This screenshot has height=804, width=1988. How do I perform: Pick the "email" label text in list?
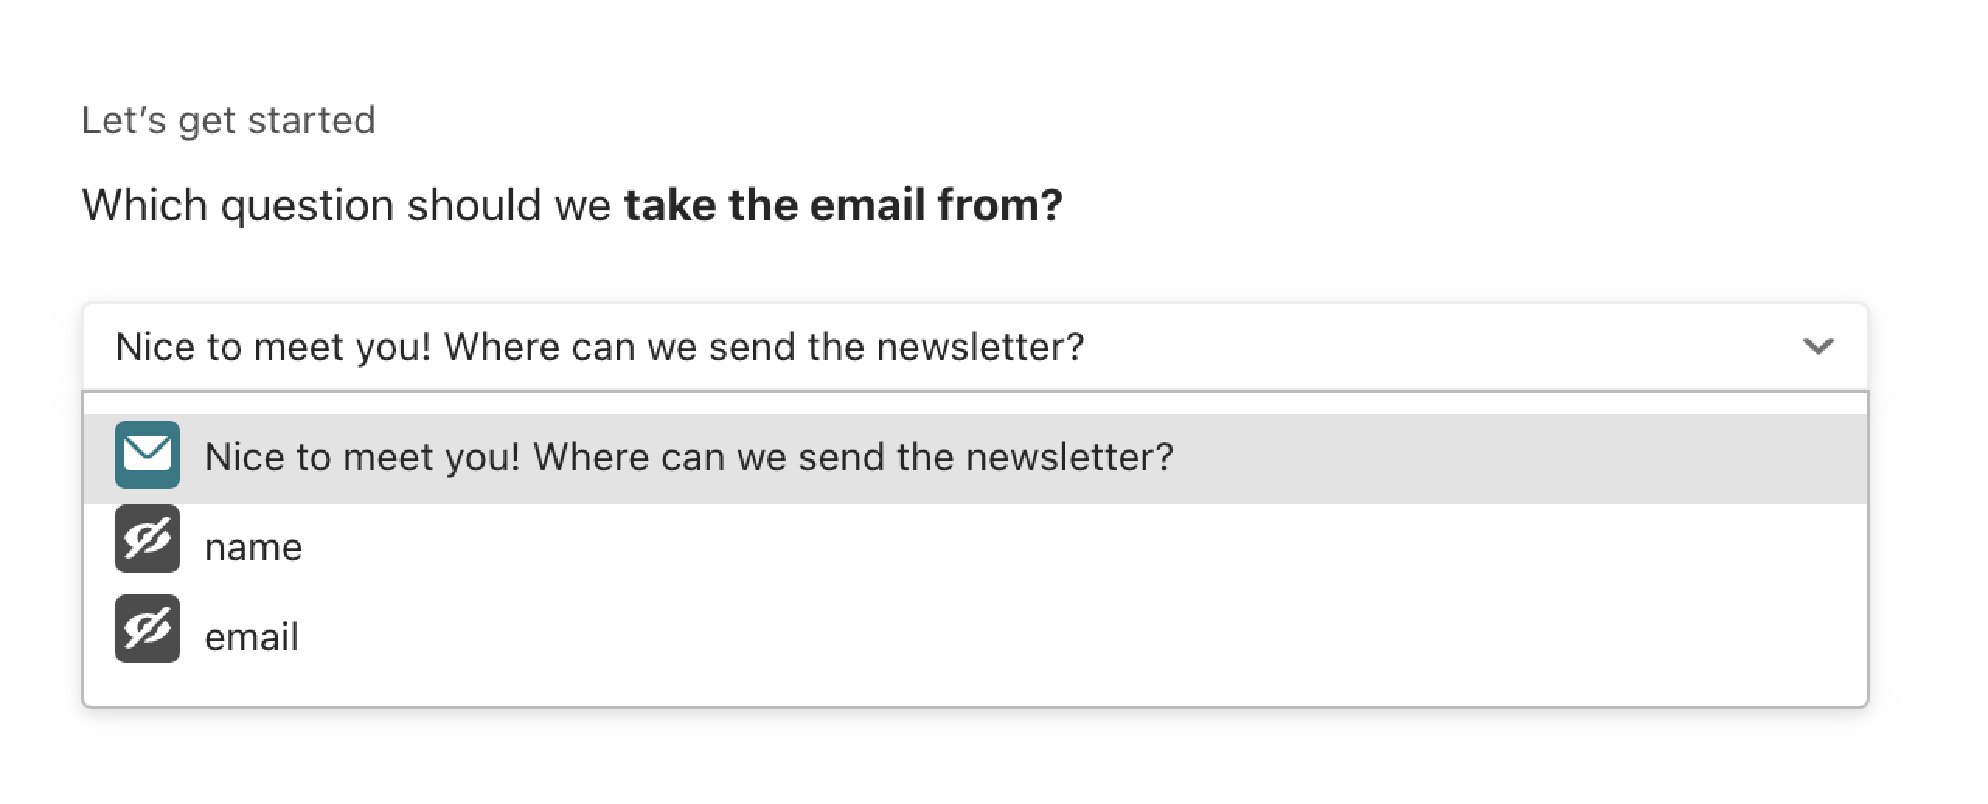(x=251, y=637)
